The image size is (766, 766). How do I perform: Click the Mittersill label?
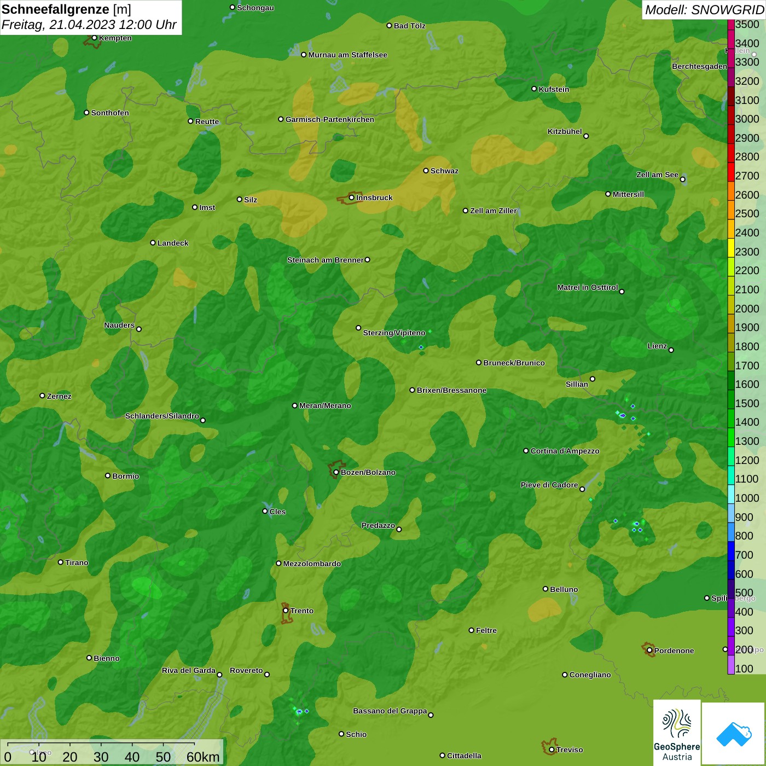point(628,194)
